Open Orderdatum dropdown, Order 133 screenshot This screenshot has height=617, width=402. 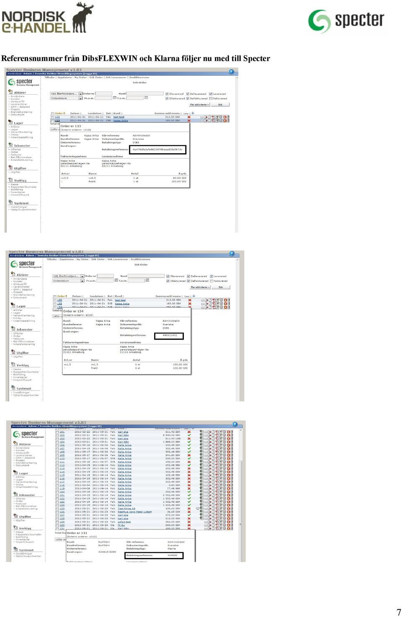pyautogui.click(x=66, y=98)
